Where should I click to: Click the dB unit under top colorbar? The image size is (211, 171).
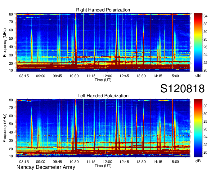[198, 76]
